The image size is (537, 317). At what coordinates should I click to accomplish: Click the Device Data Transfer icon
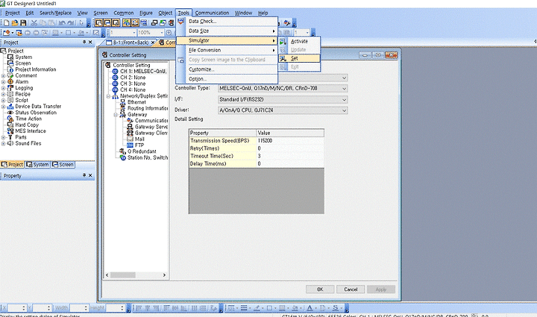[x=10, y=106]
